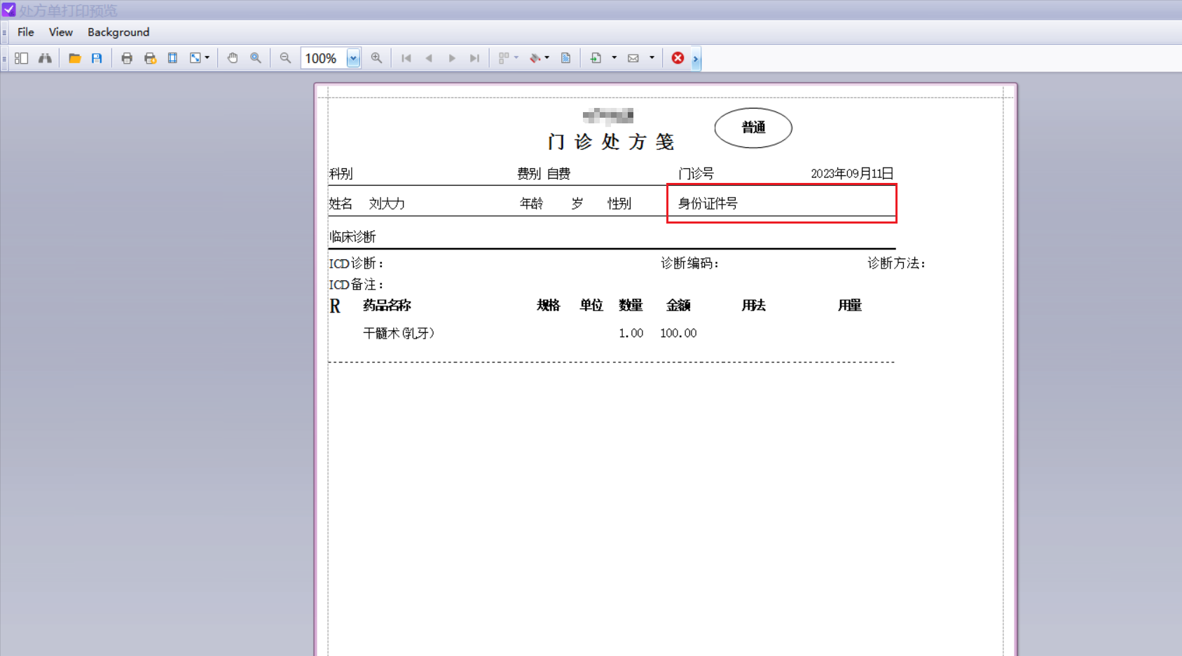Viewport: 1182px width, 656px height.
Task: Click the 规格 column header
Action: tap(549, 305)
